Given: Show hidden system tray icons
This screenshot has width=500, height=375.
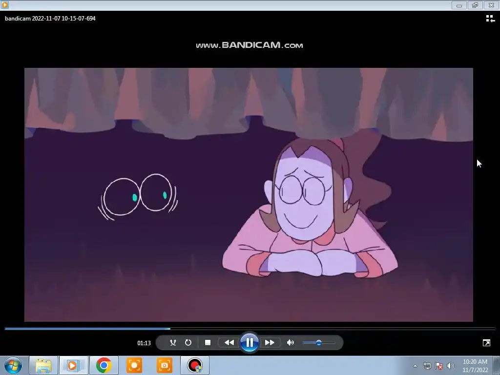Looking at the screenshot, I should click(415, 366).
